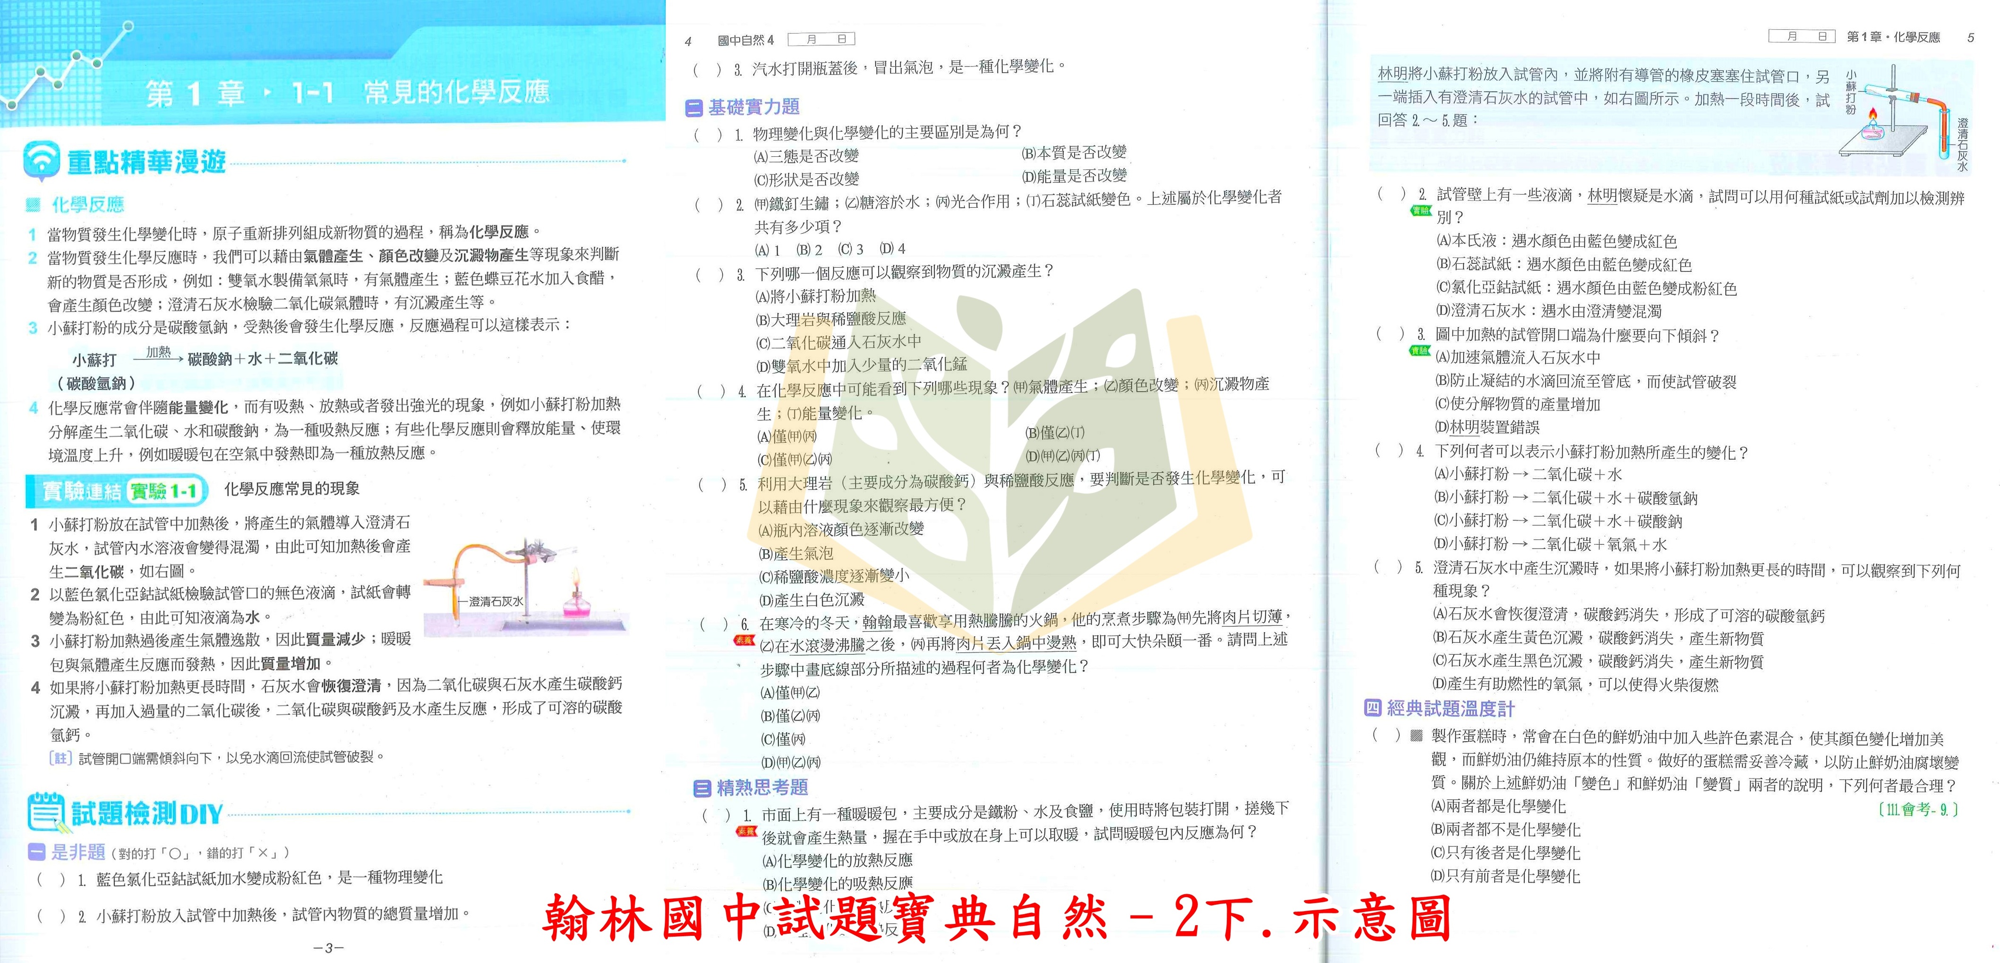Click the 重點精華漫遊 heading

[x=147, y=162]
